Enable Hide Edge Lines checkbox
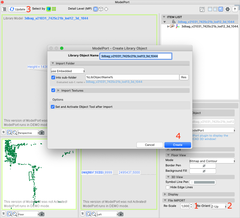 [168, 187]
